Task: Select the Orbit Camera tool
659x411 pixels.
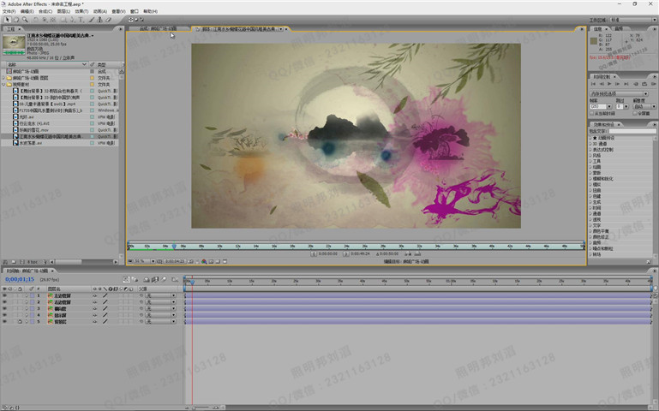Action: [45, 20]
